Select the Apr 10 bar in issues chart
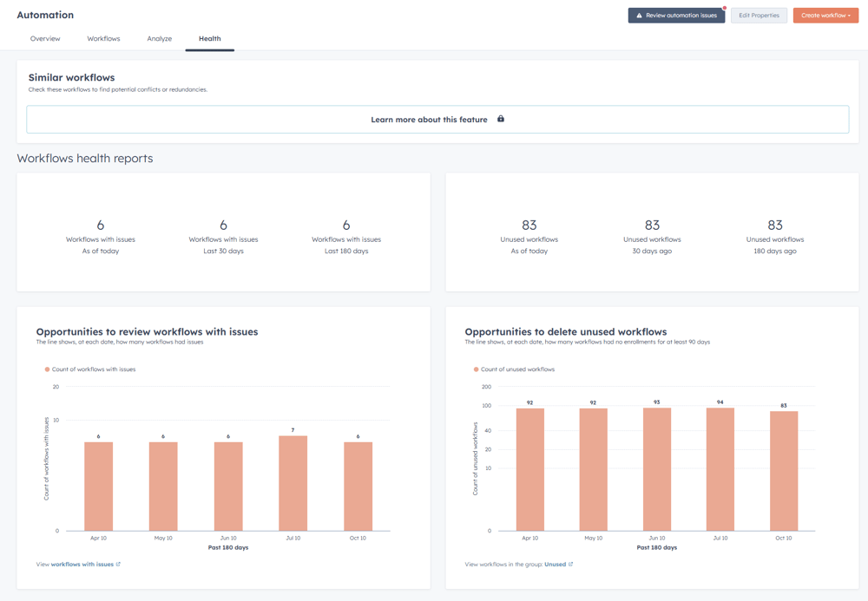This screenshot has height=601, width=868. [x=98, y=487]
